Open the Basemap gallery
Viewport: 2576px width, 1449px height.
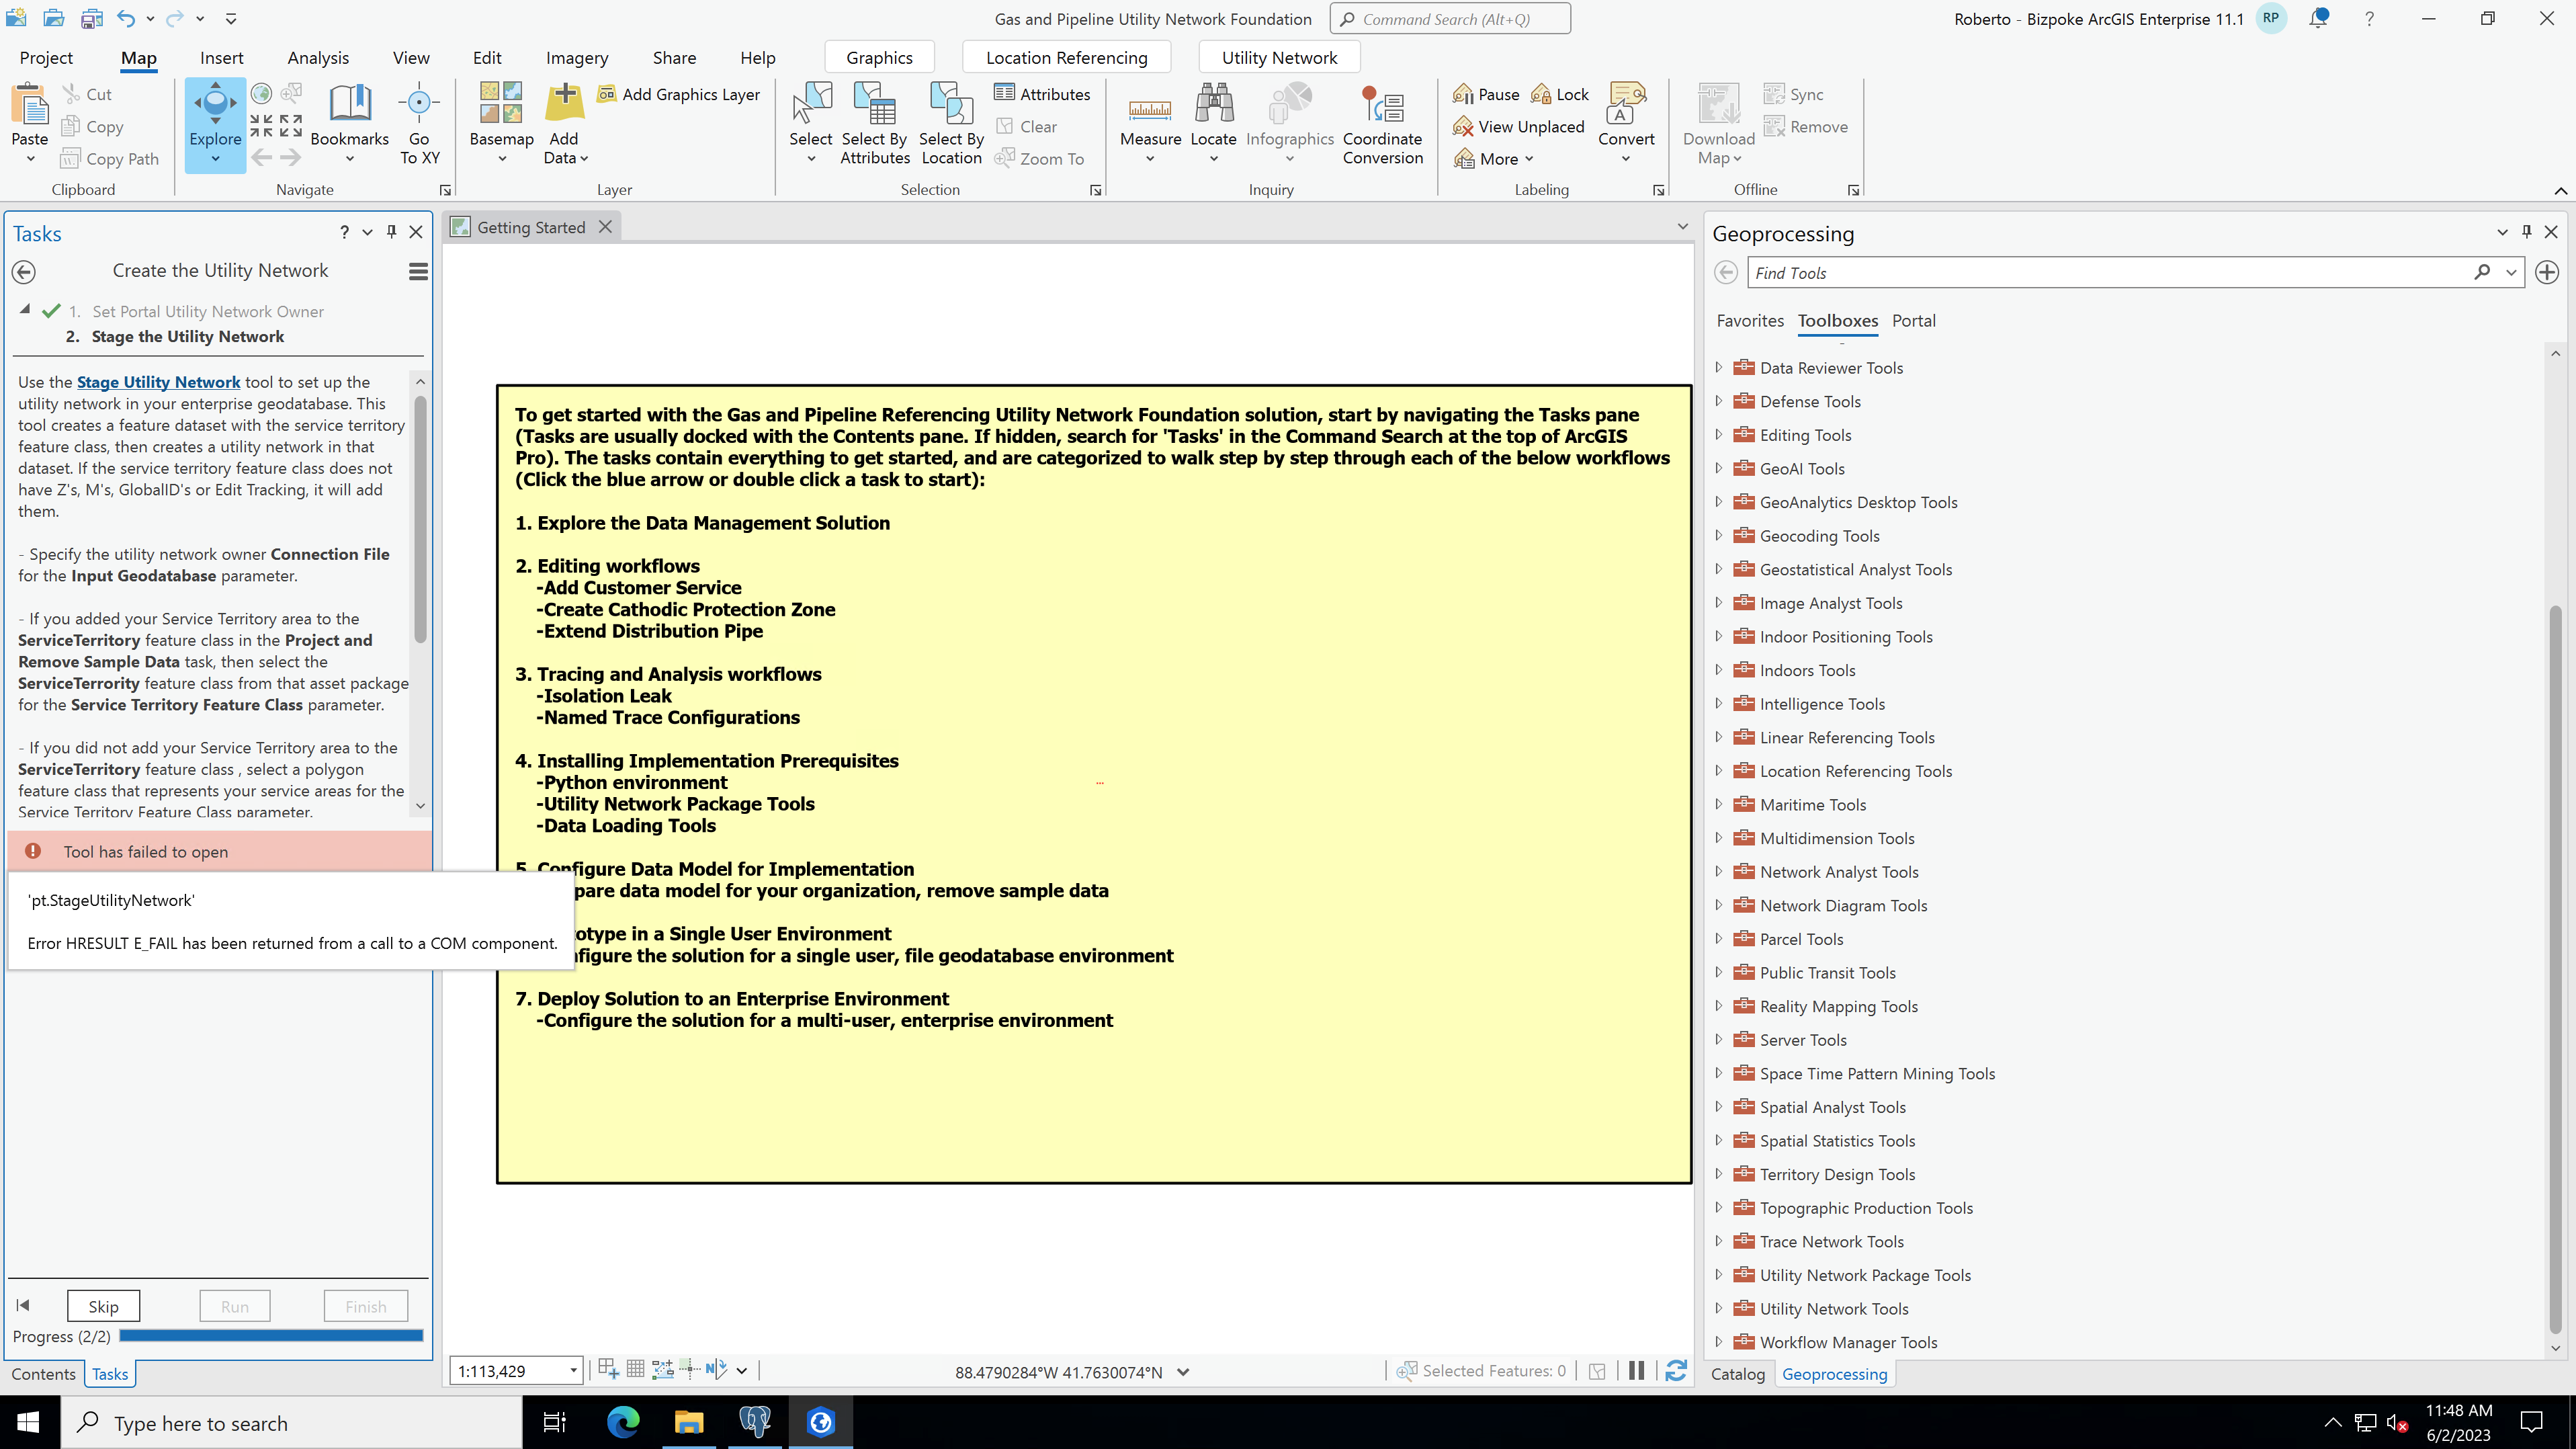[501, 124]
